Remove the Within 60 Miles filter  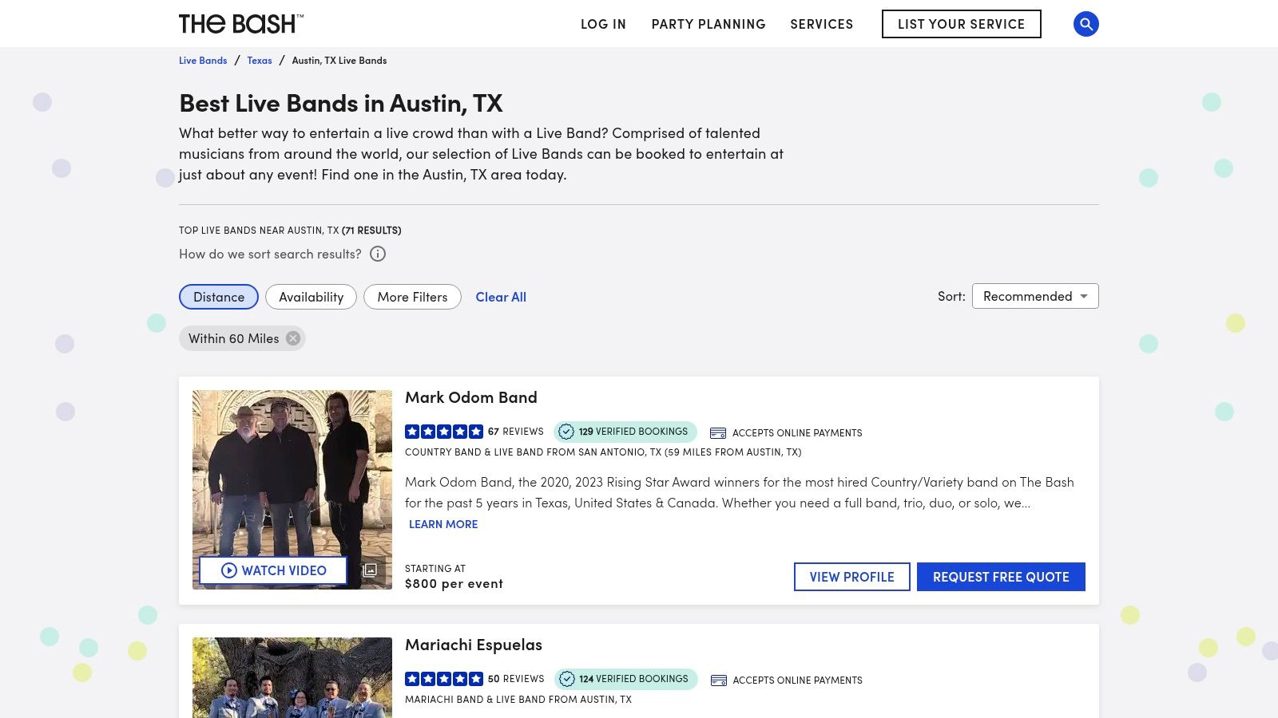click(292, 337)
